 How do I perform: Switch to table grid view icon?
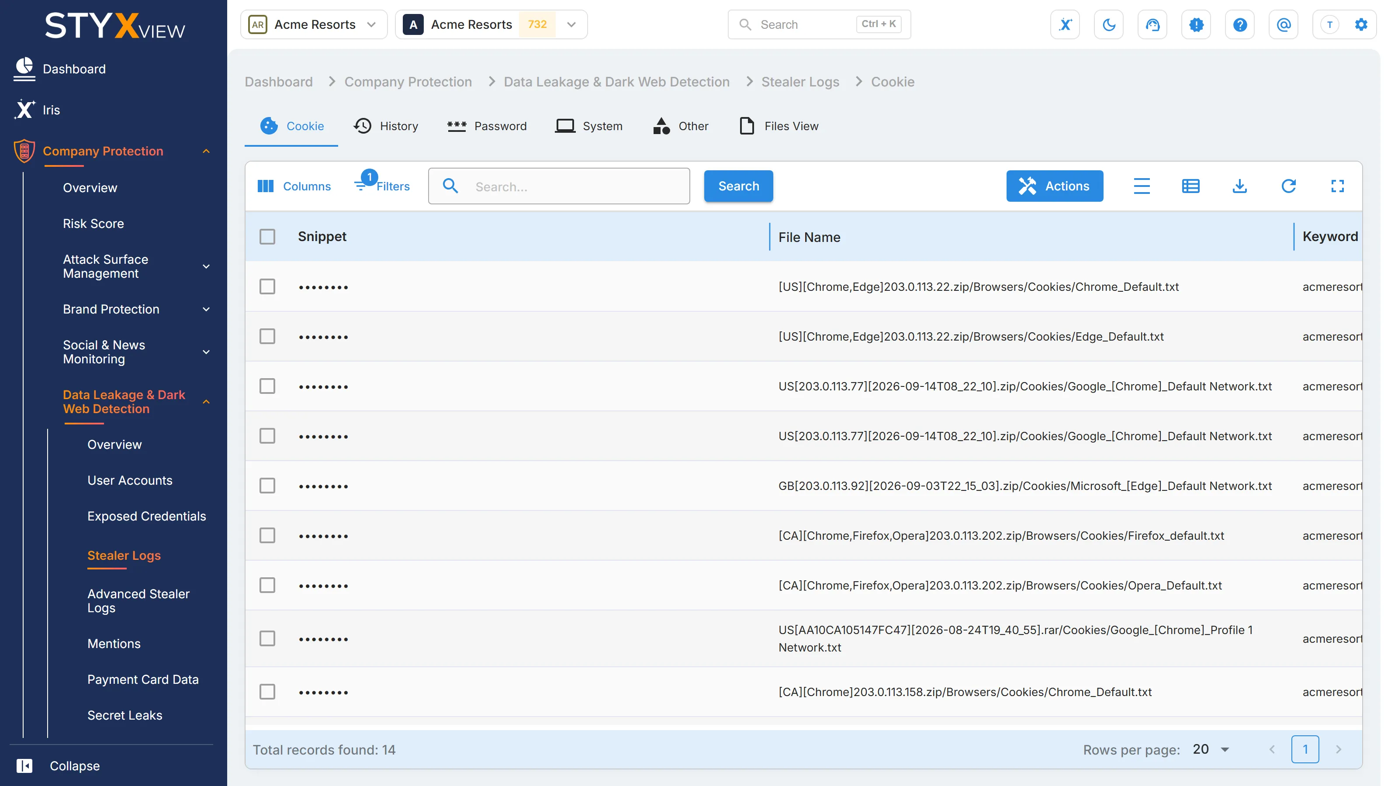1190,186
